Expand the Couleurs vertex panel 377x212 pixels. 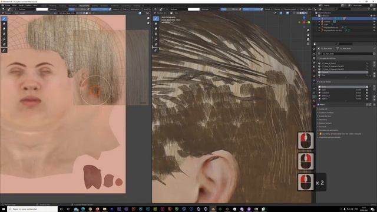pos(326,112)
